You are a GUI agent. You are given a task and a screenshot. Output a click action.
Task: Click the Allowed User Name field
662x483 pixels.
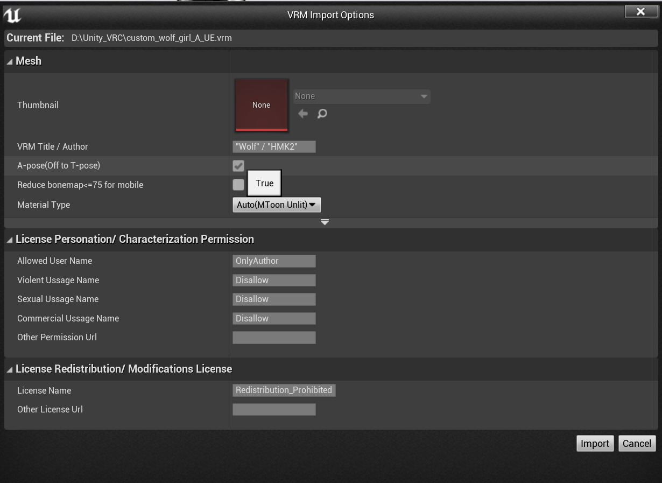(x=274, y=261)
